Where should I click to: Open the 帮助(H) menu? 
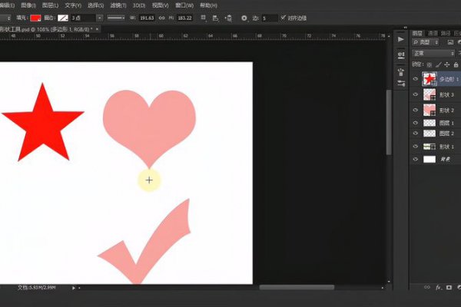(x=208, y=5)
